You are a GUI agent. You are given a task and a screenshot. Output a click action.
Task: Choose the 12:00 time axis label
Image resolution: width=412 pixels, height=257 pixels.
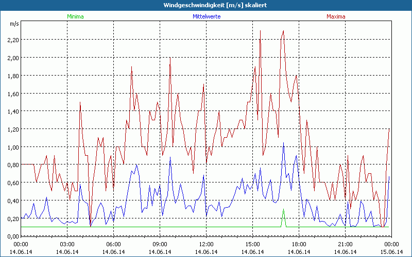pyautogui.click(x=206, y=244)
